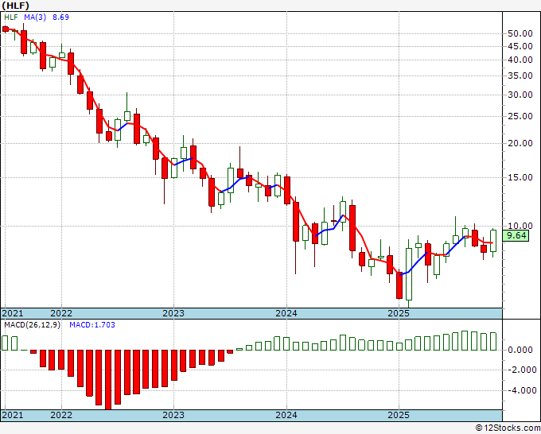Click the 50.00 price axis label
The height and width of the screenshot is (434, 541).
(x=520, y=34)
